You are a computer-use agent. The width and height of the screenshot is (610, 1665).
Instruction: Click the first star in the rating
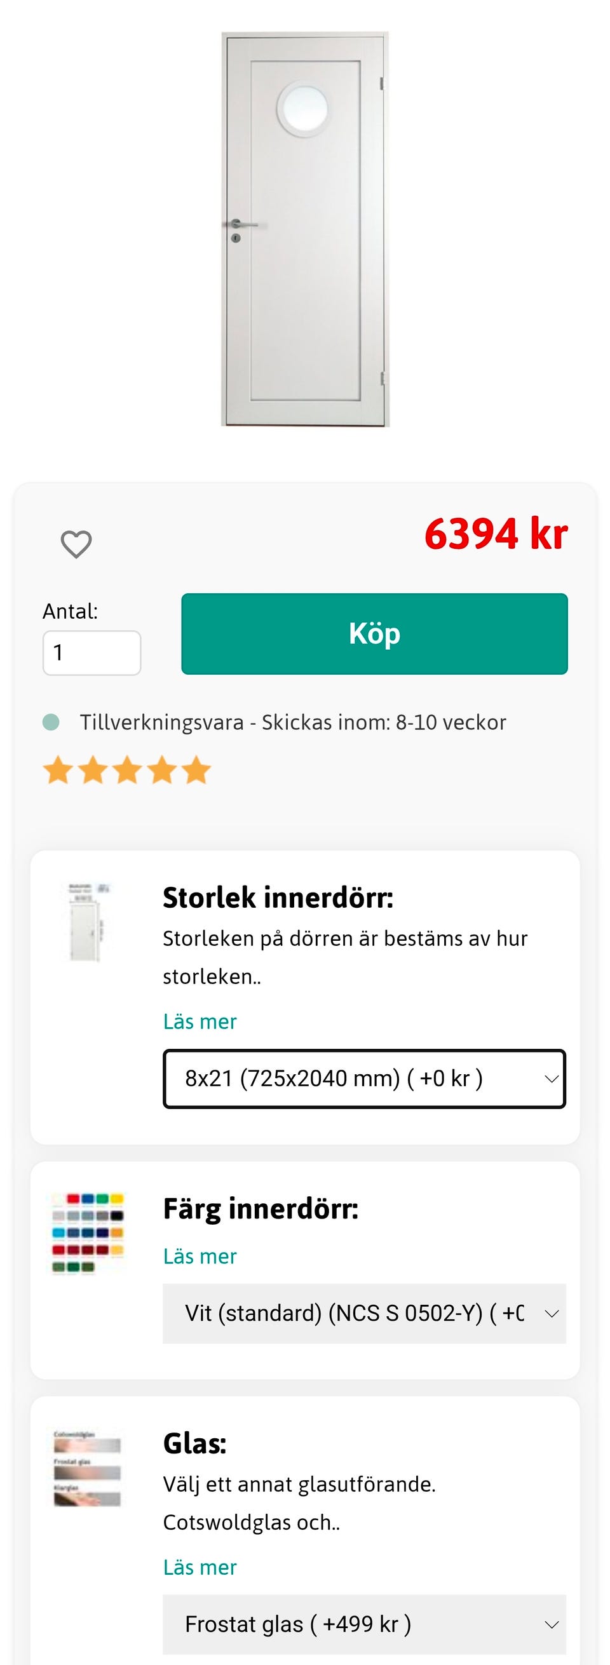58,771
